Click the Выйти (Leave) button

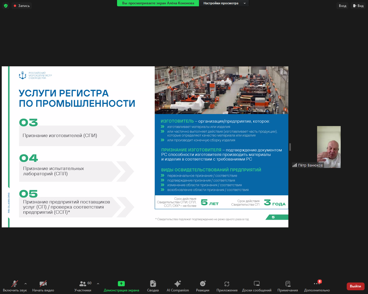(x=355, y=286)
